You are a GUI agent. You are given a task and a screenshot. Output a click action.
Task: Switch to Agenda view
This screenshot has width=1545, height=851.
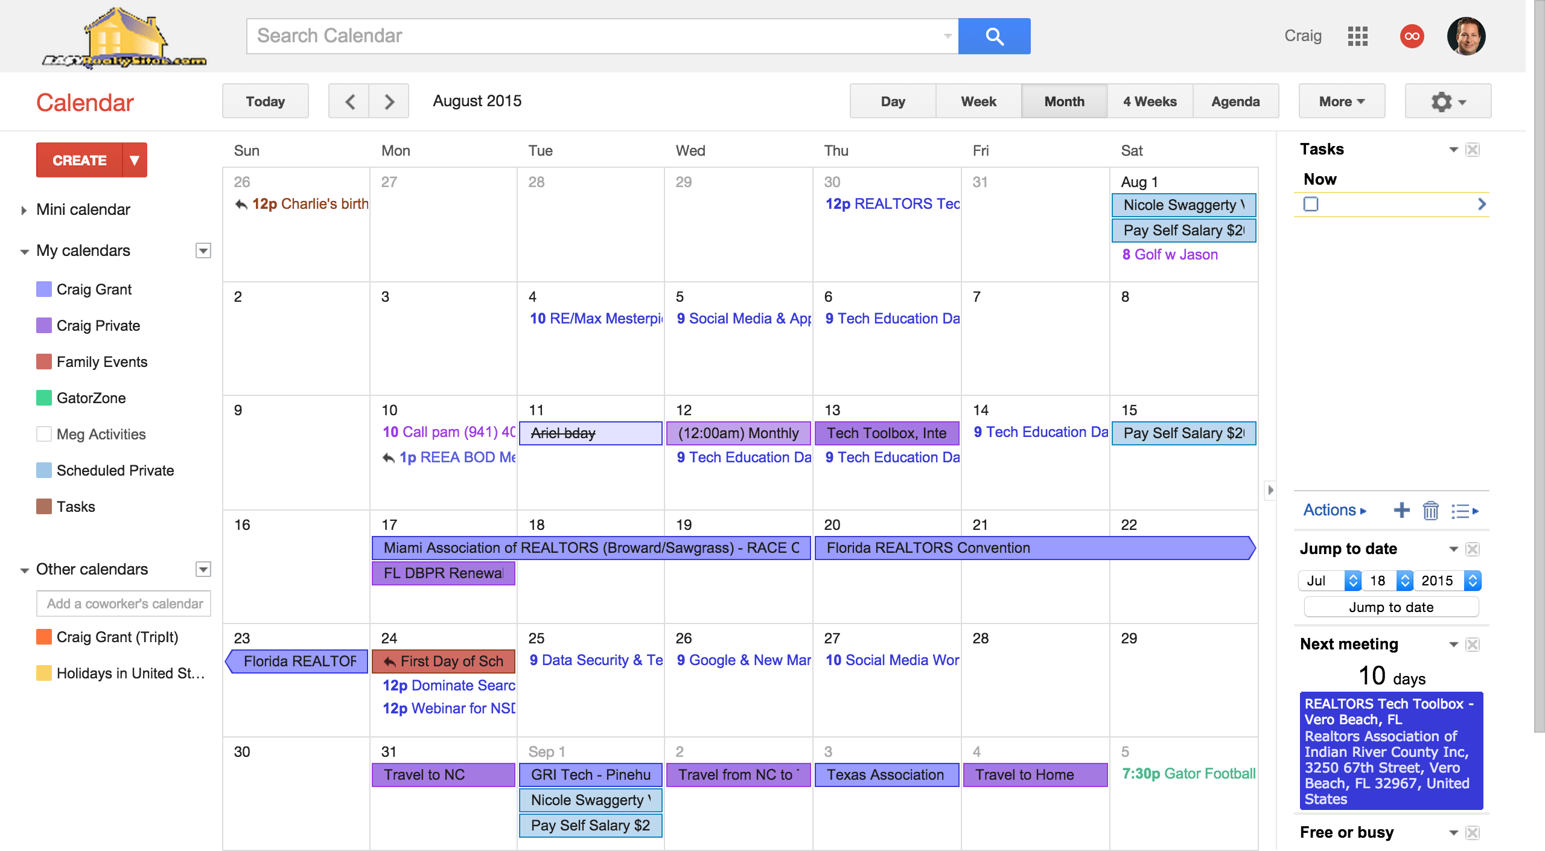click(1235, 101)
